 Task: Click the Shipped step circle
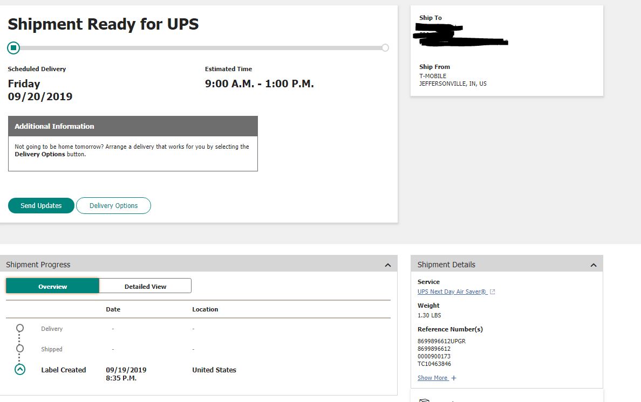[20, 348]
